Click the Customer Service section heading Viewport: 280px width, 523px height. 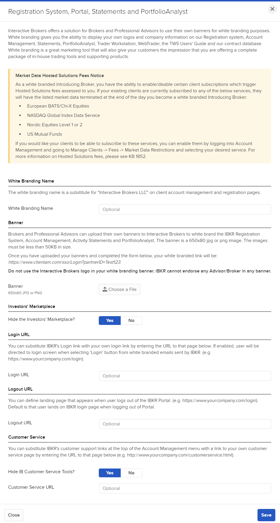(27, 437)
